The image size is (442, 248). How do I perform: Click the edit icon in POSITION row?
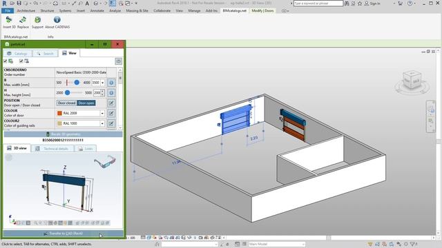click(111, 103)
